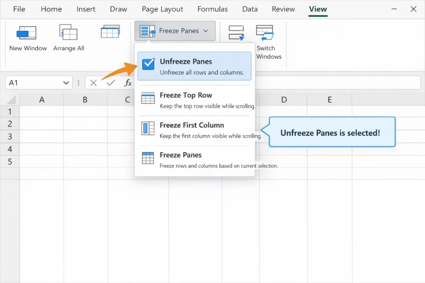Click the select all corner triangle
The width and height of the screenshot is (425, 283).
point(11,100)
